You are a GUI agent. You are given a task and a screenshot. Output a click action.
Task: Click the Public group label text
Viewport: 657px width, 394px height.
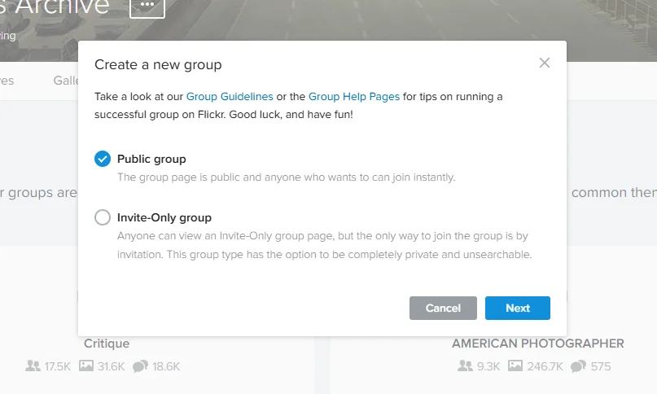point(151,159)
